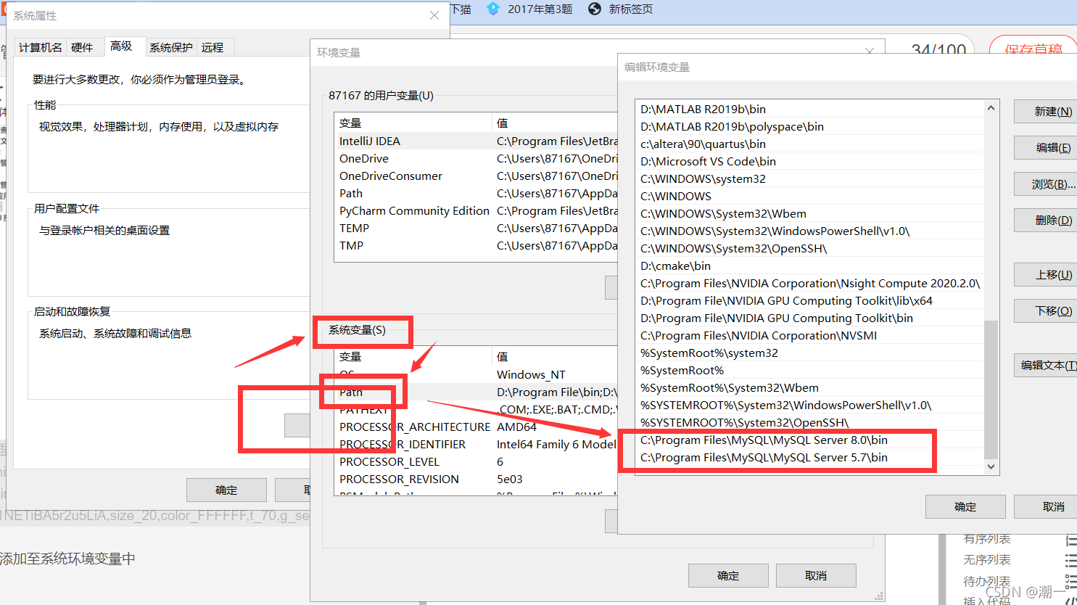1077x605 pixels.
Task: Select NVIDIA GPU Computing Toolkit\lib\x64 entry
Action: (x=809, y=301)
